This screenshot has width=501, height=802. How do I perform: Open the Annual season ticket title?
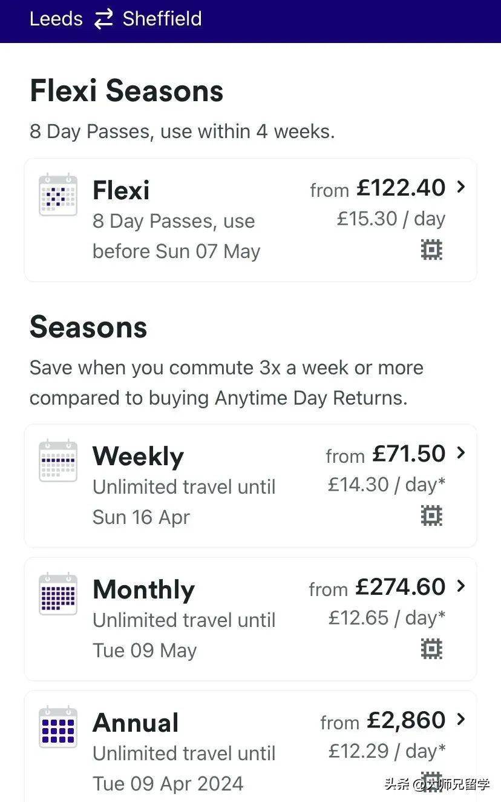pos(136,723)
